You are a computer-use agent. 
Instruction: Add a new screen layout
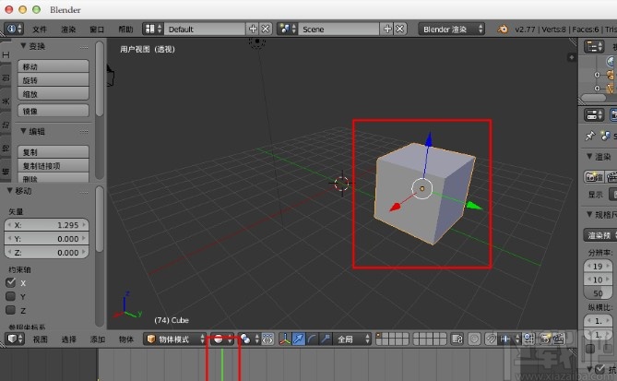(253, 29)
